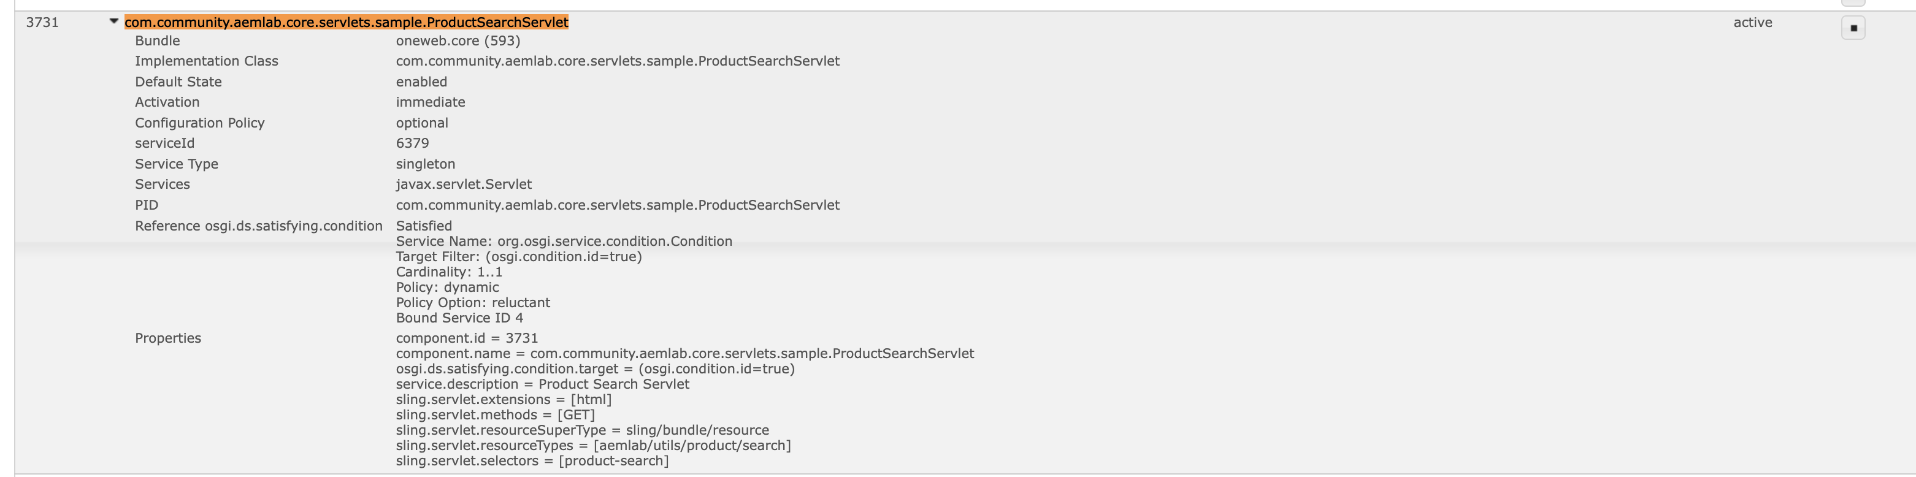Select the javax.servlet.Servlet services entry
This screenshot has height=477, width=1916.
[x=464, y=185]
